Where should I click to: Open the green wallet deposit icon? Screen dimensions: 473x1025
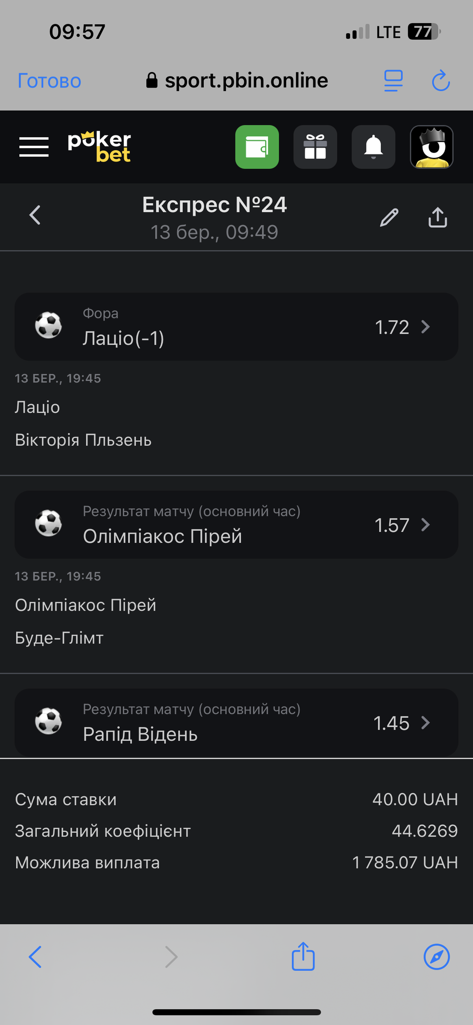(x=257, y=147)
